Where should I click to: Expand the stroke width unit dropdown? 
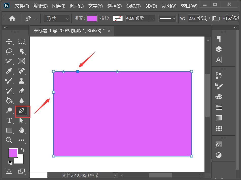[153, 18]
